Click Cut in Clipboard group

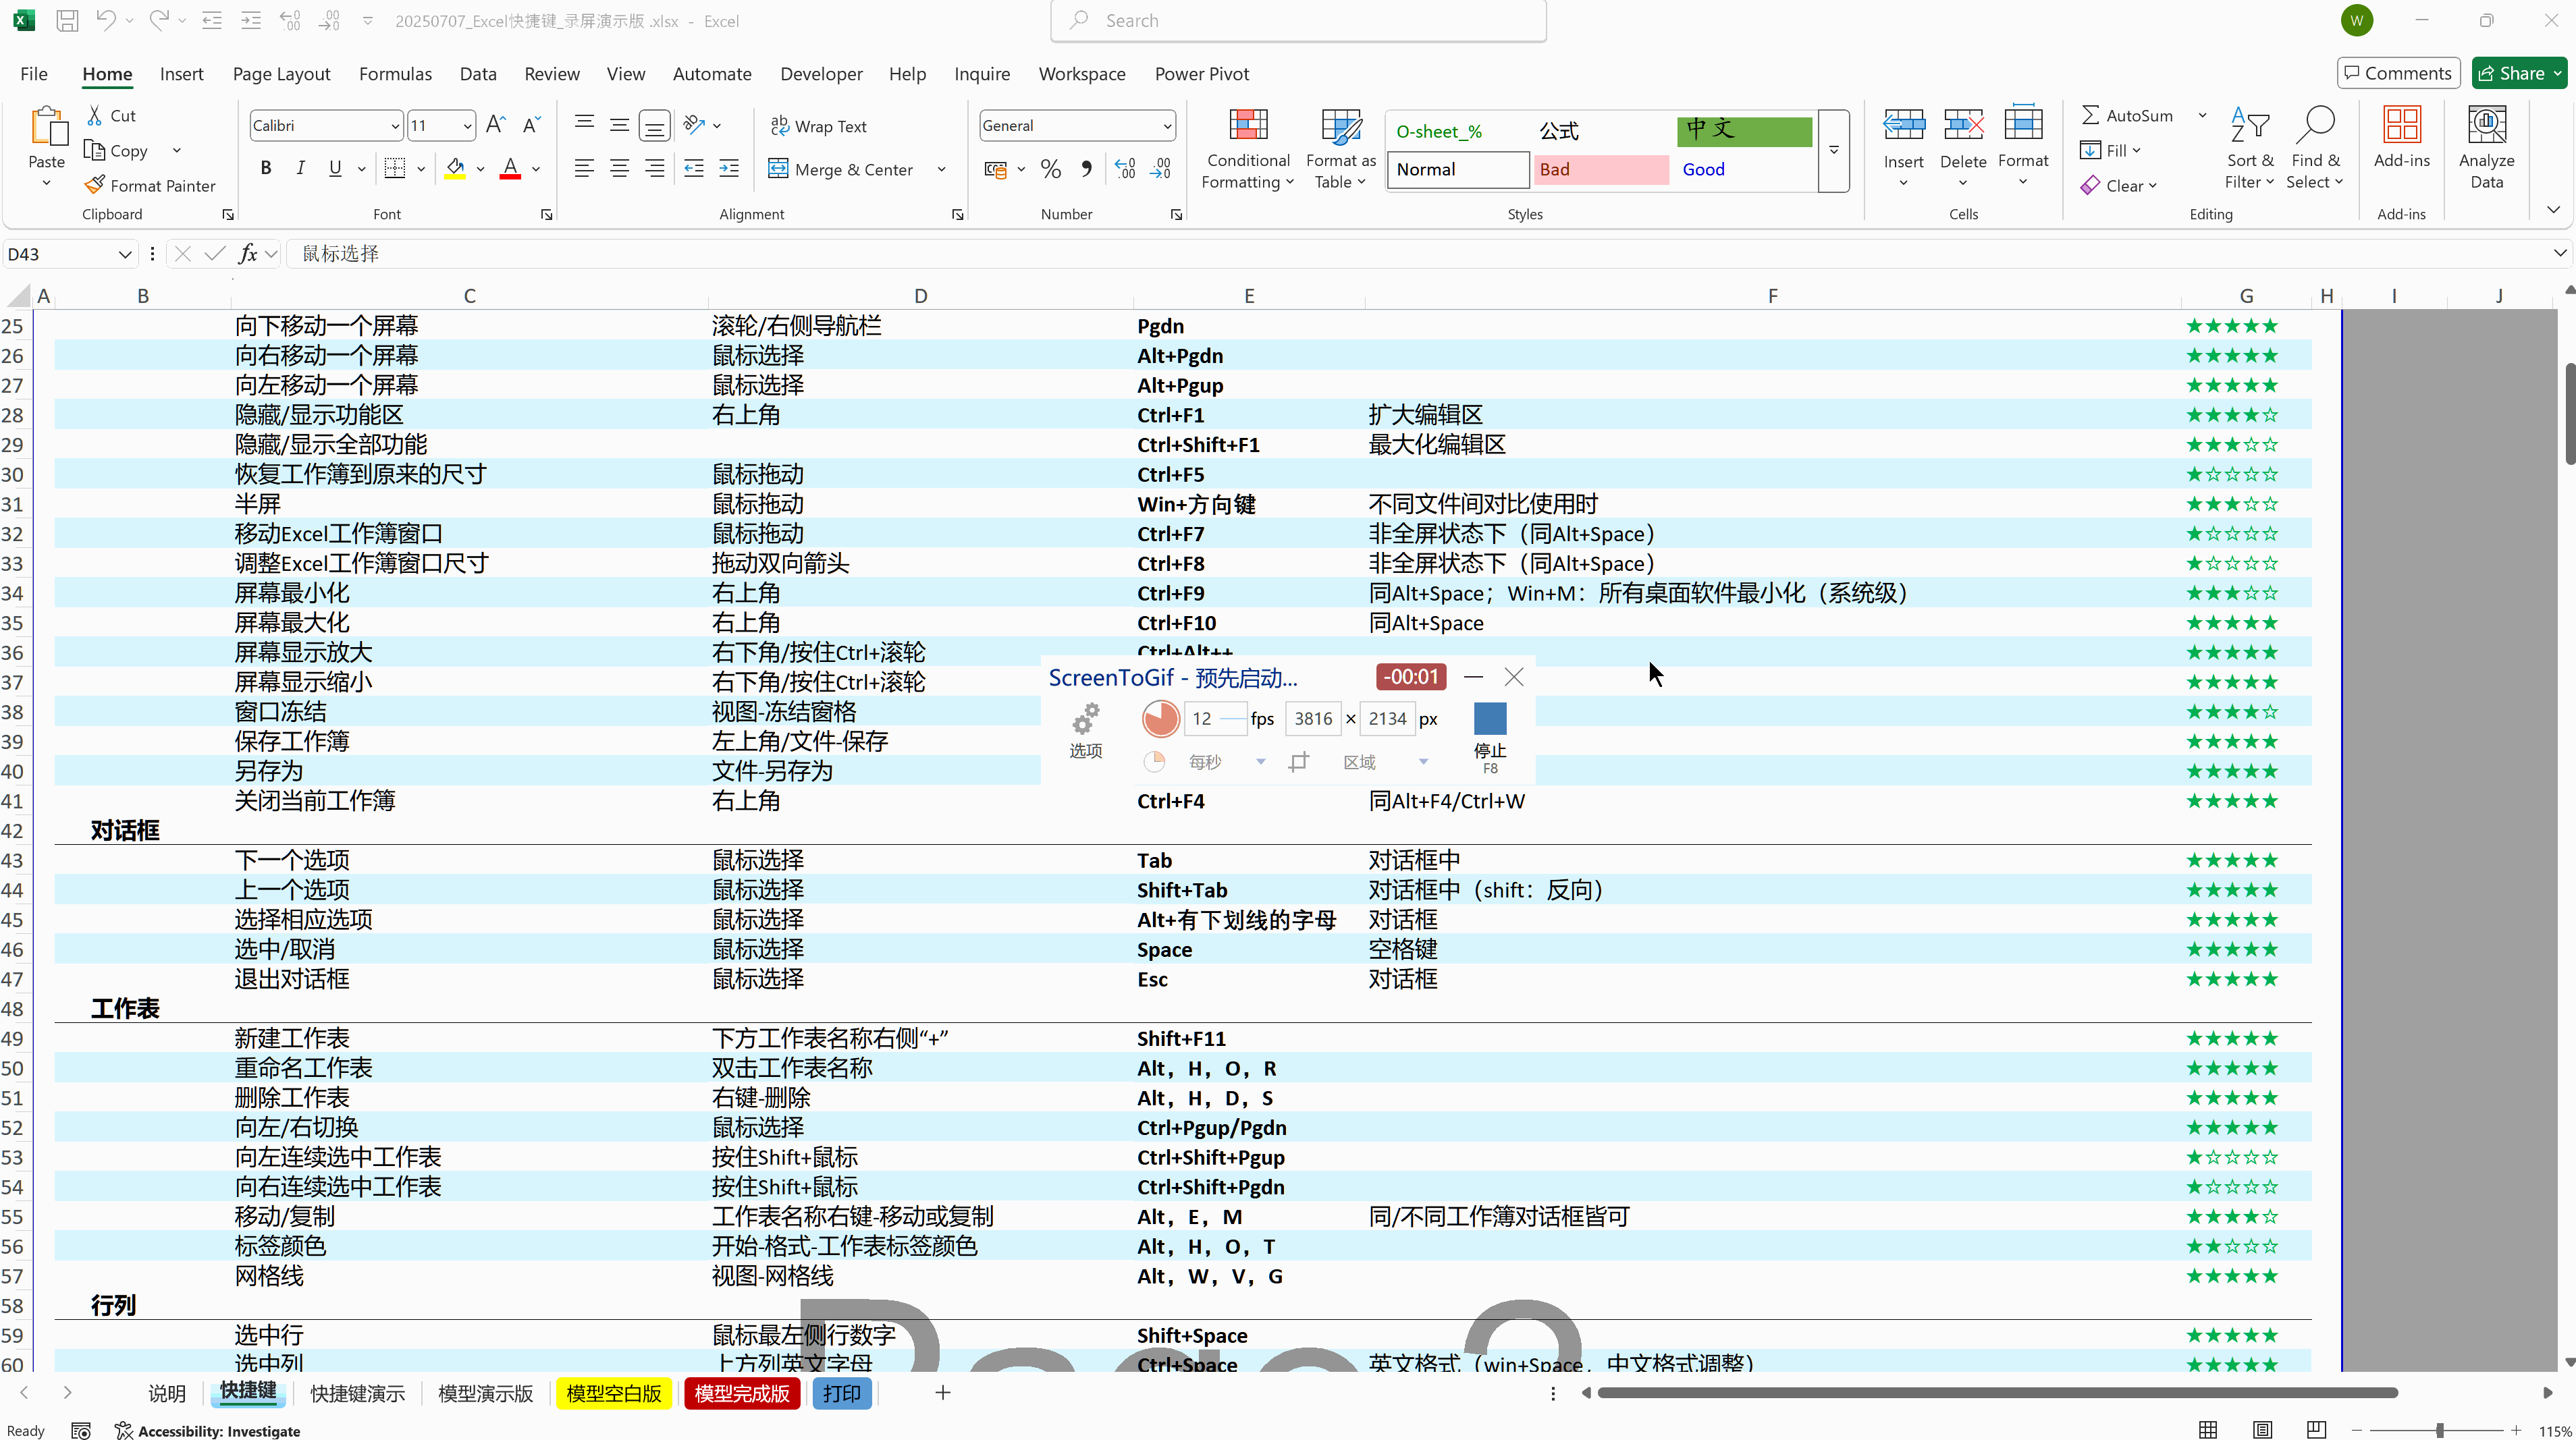[111, 115]
